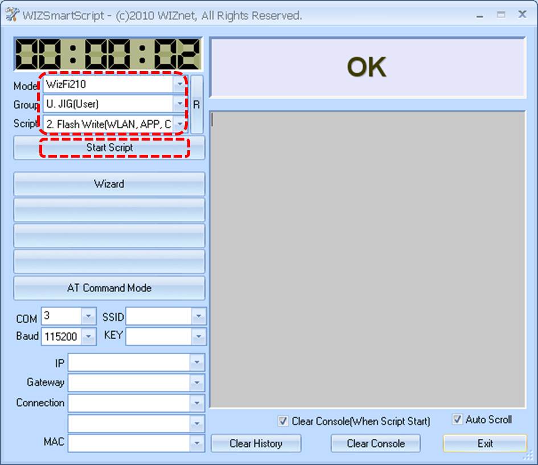Click the blank button below Wizard
This screenshot has width=538, height=465.
[109, 210]
